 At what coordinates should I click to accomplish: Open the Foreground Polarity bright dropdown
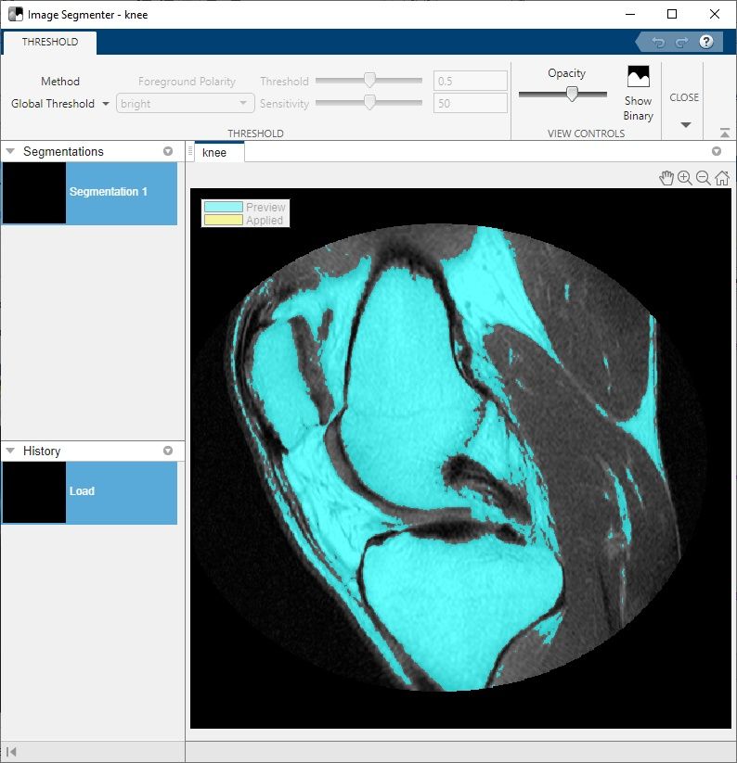pyautogui.click(x=185, y=104)
